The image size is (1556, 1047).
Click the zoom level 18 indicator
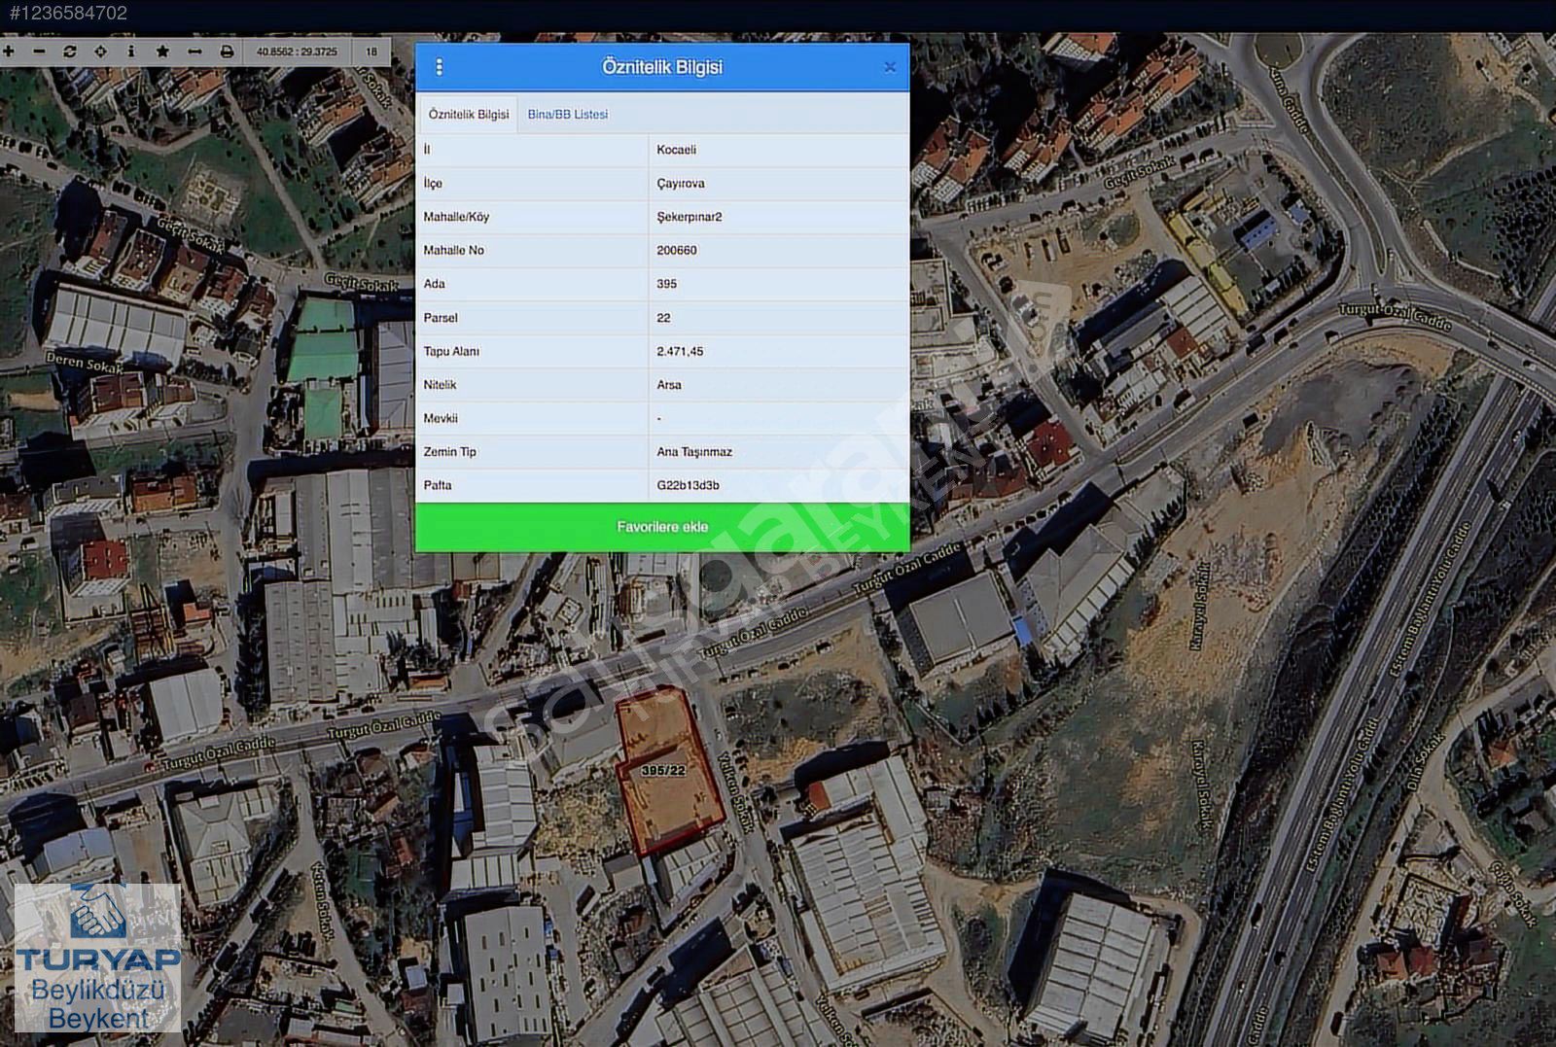[x=371, y=52]
